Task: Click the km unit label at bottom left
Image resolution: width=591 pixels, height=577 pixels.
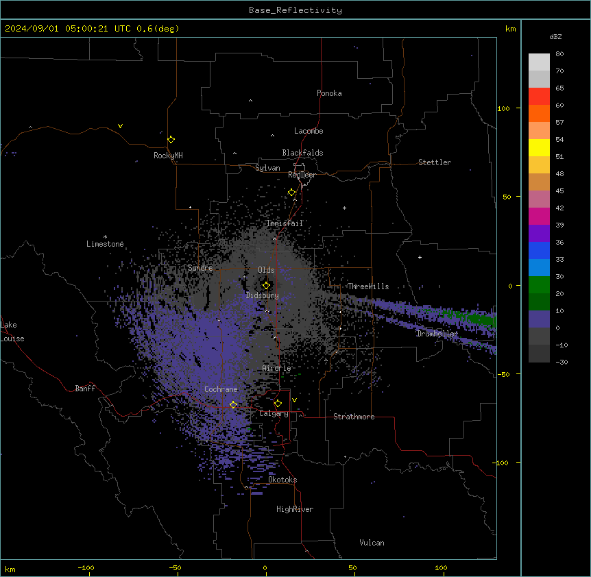Action: click(10, 569)
